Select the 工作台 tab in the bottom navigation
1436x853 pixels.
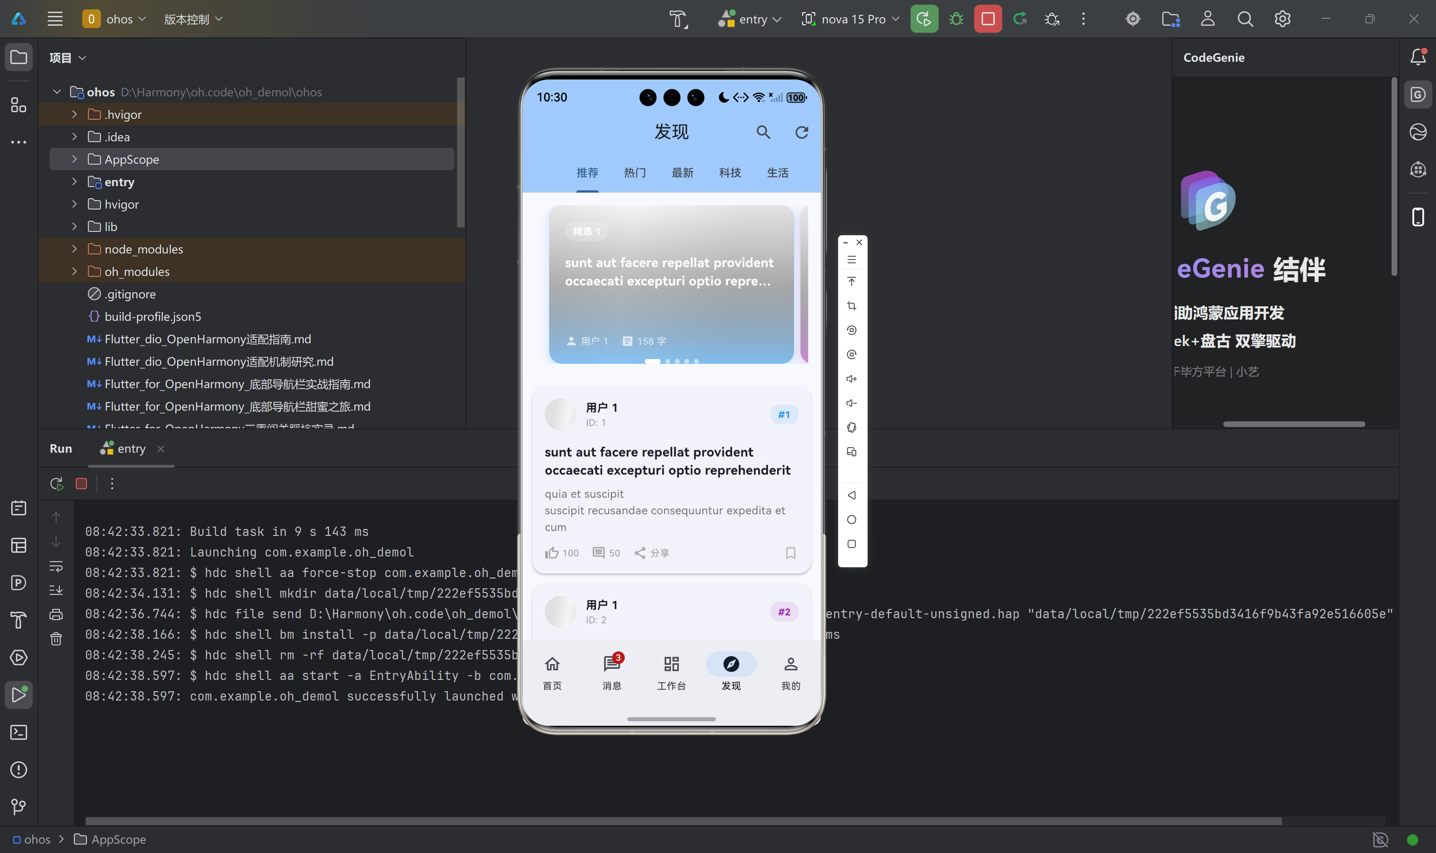pyautogui.click(x=671, y=672)
